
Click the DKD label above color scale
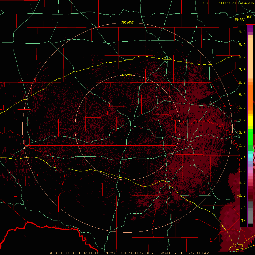tap(249, 17)
